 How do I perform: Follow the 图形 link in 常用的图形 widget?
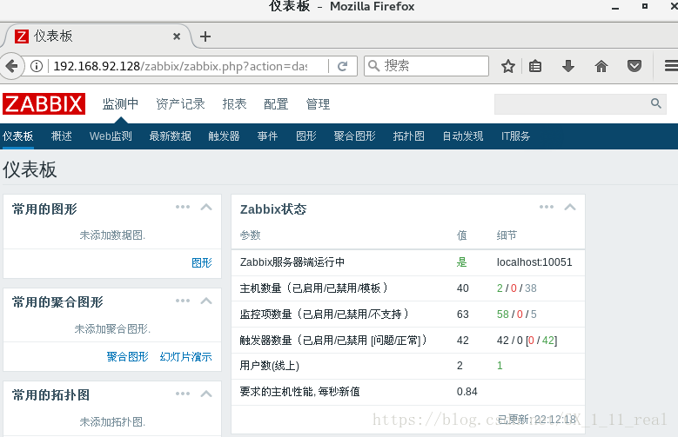[x=202, y=262]
